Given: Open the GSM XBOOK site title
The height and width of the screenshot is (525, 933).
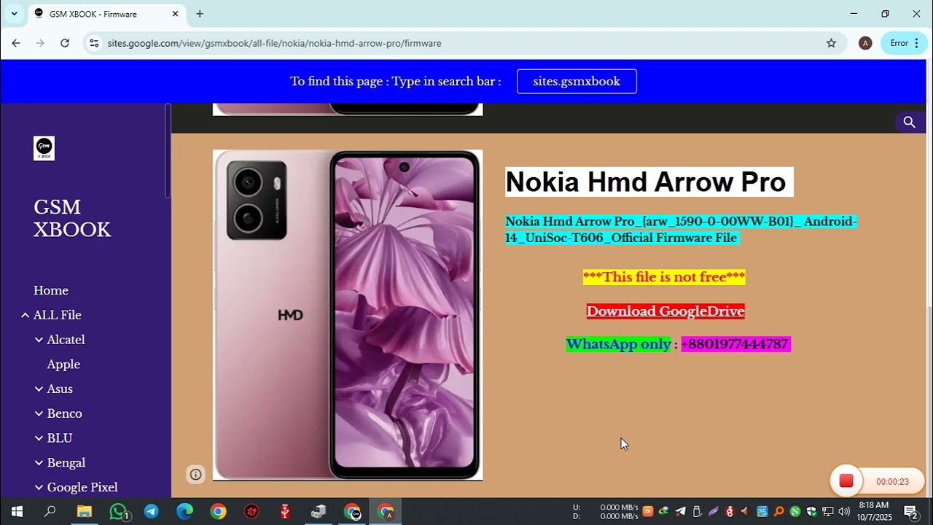Looking at the screenshot, I should pos(72,218).
